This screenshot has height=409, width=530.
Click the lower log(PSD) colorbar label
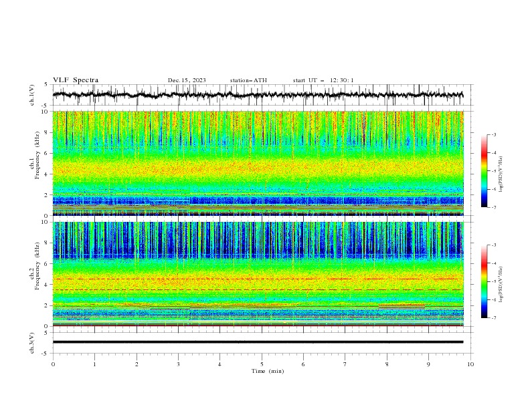point(501,285)
